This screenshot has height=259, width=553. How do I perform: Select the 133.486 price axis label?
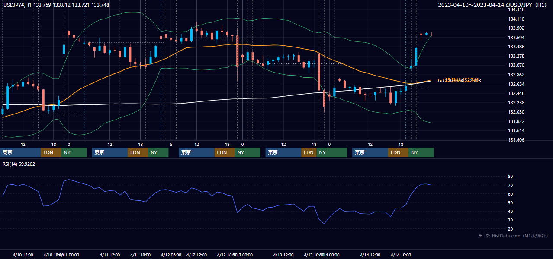(517, 47)
